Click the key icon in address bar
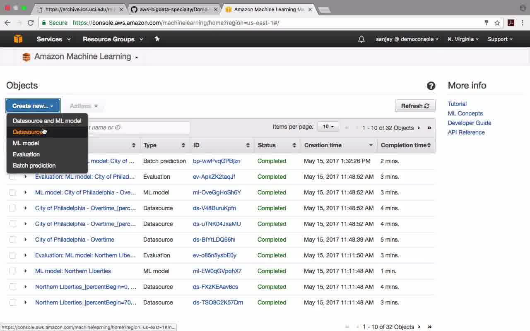Viewport: 530px width, 331px height. (487, 23)
